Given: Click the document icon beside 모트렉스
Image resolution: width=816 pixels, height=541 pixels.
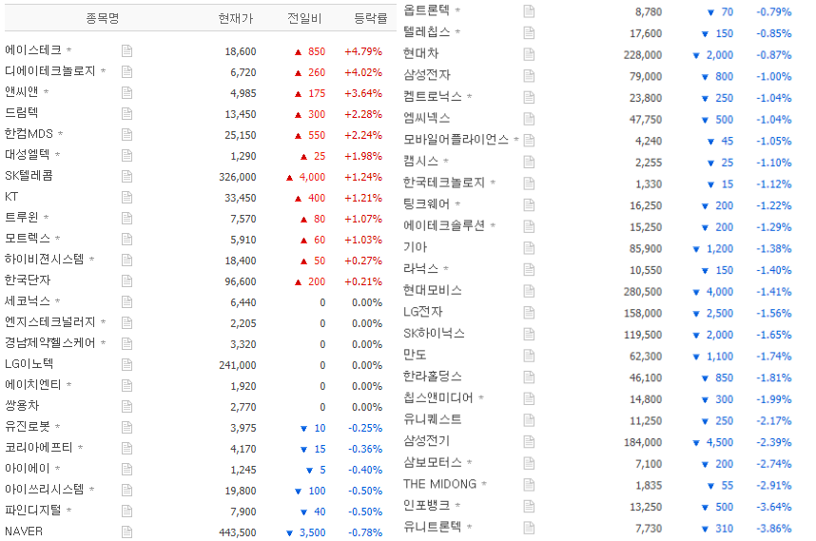Looking at the screenshot, I should click(127, 240).
